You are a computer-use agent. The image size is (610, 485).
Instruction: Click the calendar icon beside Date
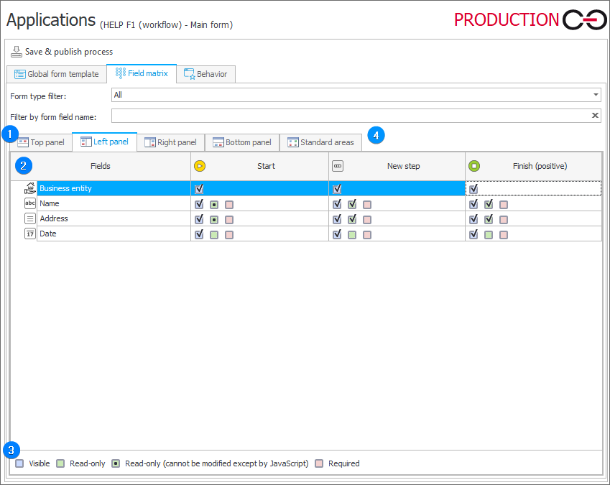30,234
